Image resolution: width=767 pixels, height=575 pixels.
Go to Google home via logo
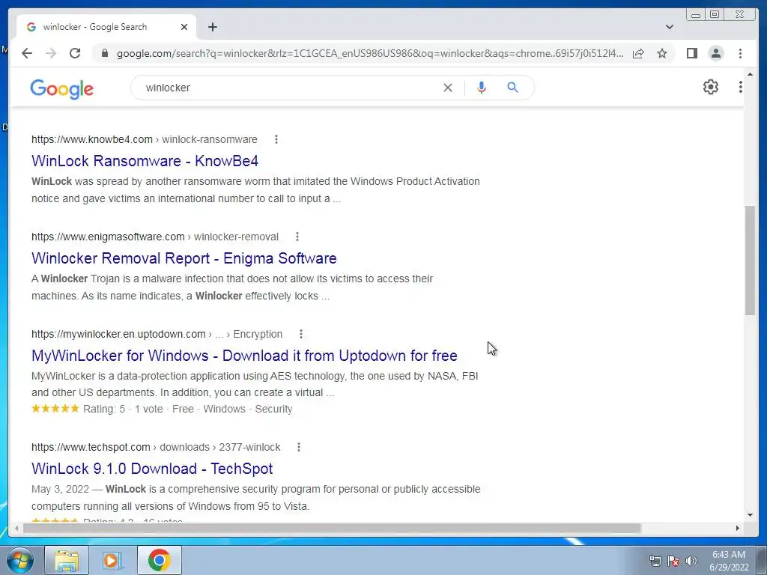pos(61,88)
